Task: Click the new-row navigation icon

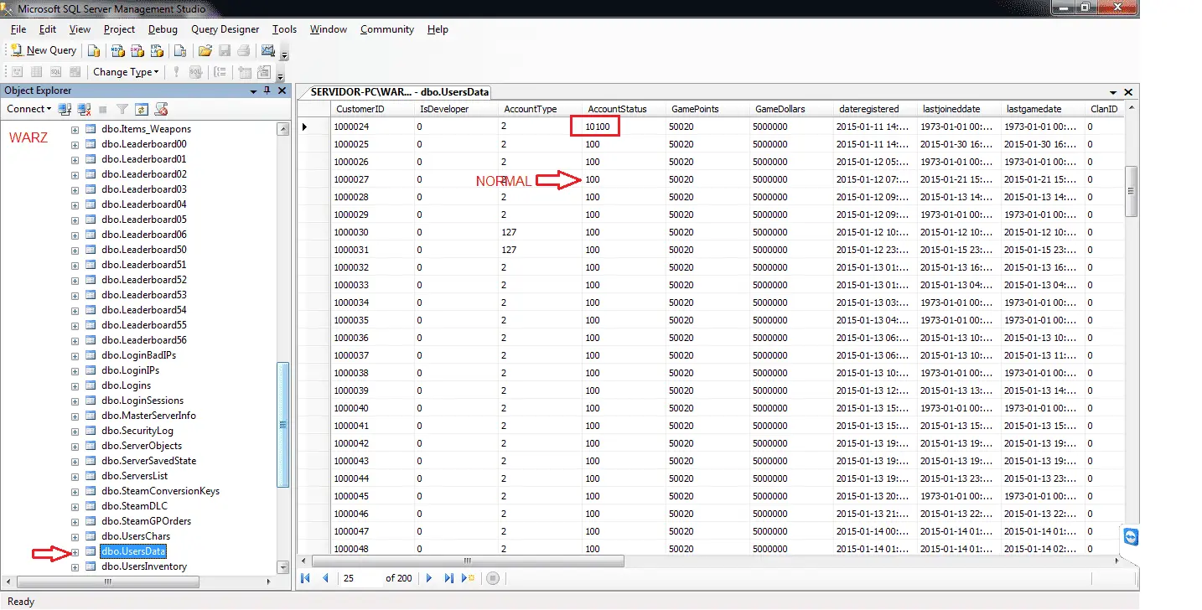Action: coord(469,578)
